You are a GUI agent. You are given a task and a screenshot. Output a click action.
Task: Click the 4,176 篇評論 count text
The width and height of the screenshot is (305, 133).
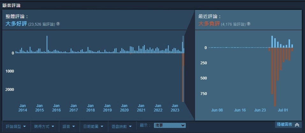233,24
